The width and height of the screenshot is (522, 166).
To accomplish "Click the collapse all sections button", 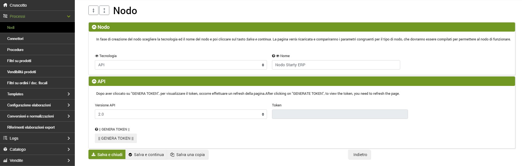I will click(93, 11).
